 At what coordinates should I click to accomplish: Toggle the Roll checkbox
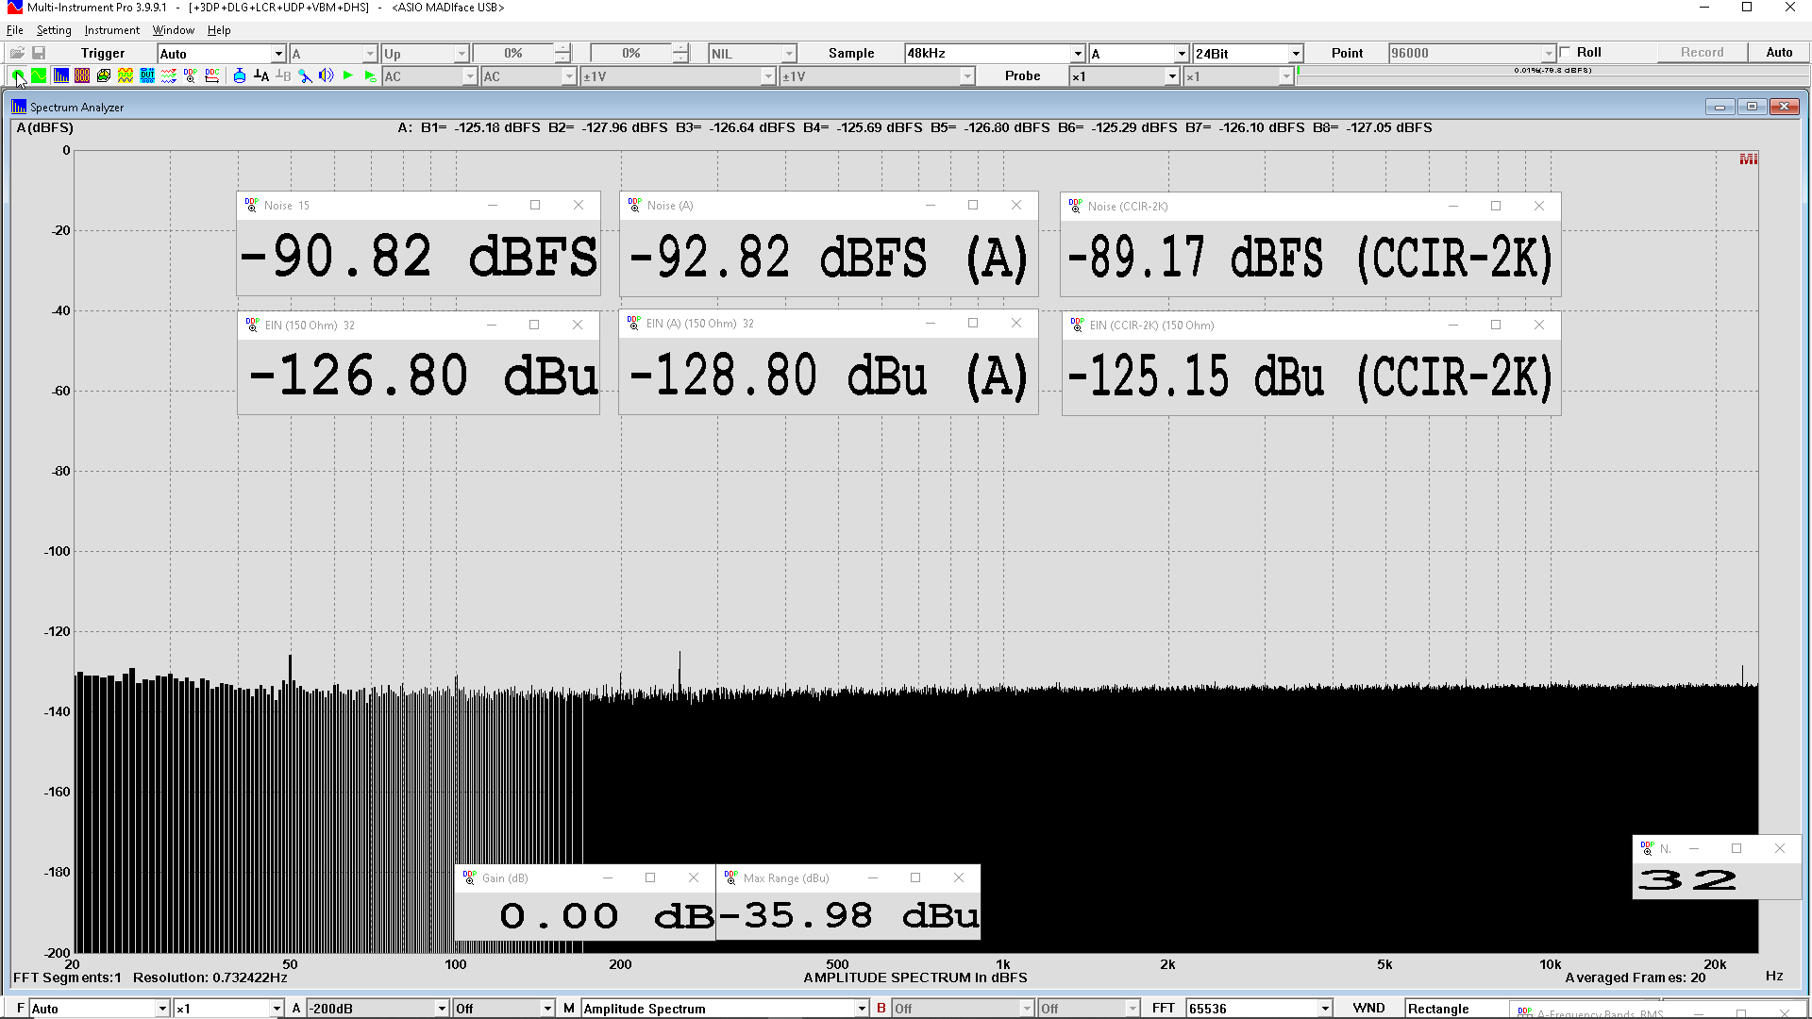click(1566, 53)
